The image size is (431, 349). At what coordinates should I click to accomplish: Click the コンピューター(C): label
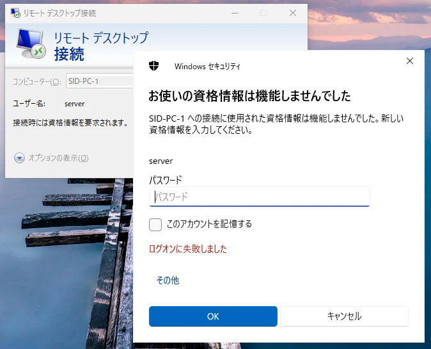tap(37, 81)
